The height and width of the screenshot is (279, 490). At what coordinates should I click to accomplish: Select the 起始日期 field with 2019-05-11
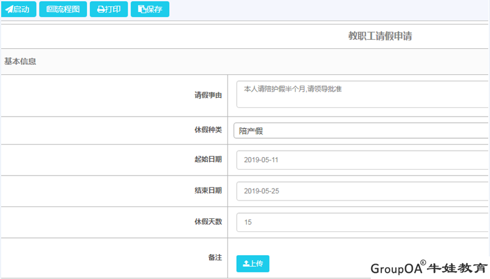point(362,160)
